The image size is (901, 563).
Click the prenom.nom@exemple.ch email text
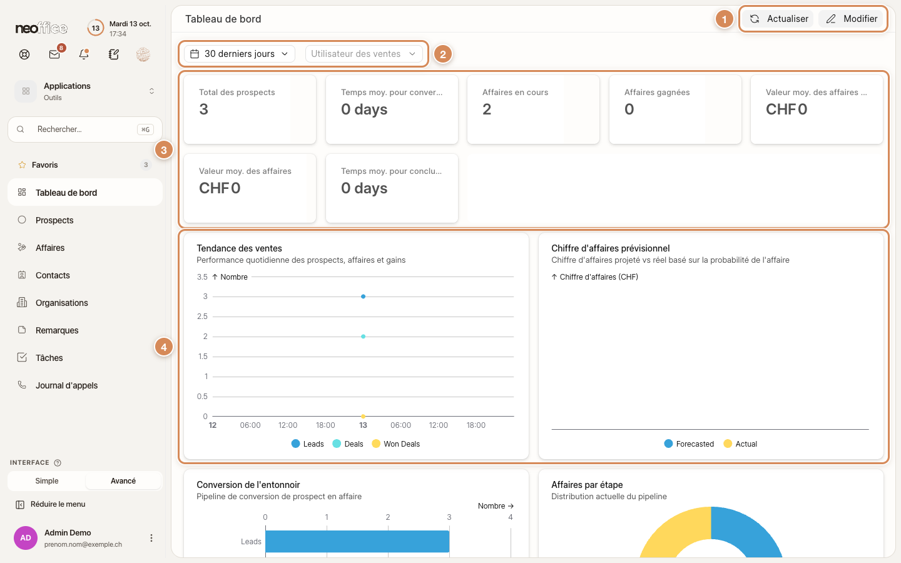(83, 544)
